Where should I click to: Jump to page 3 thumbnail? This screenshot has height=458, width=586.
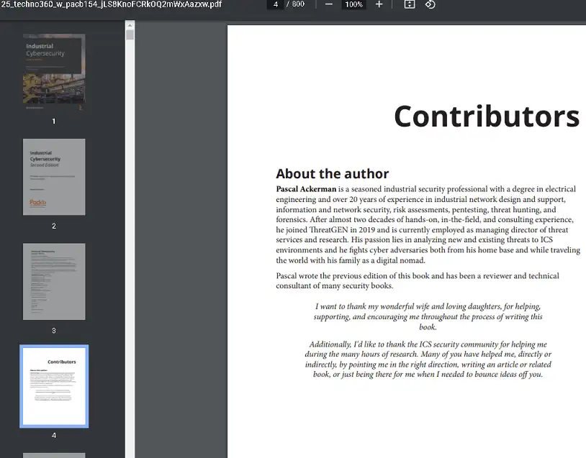coord(54,281)
